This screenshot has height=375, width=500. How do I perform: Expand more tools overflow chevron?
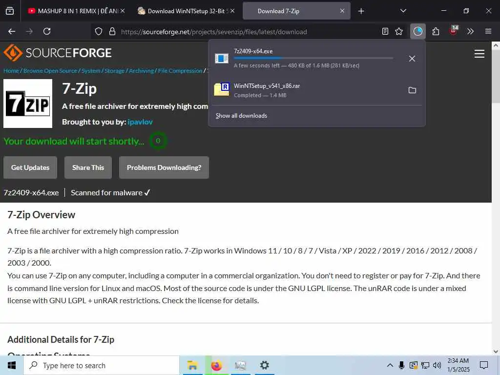point(470,31)
